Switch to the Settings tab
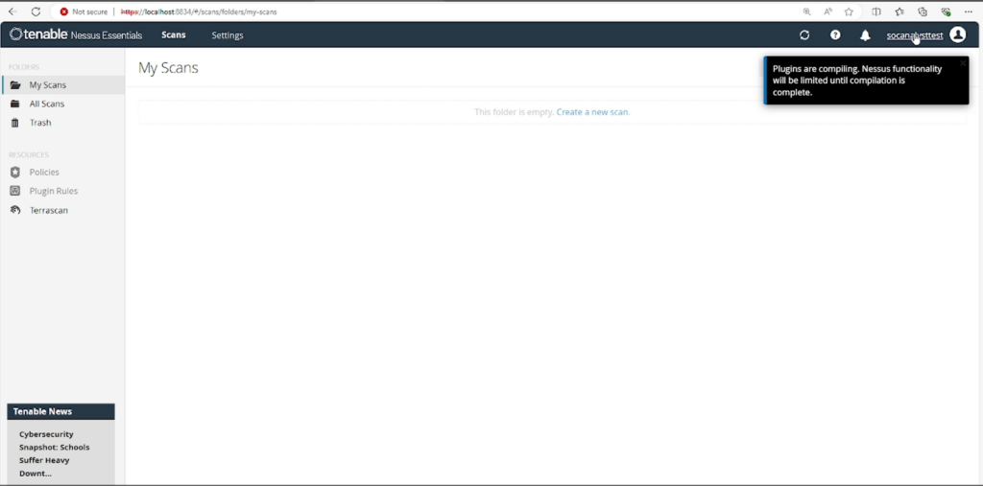This screenshot has height=486, width=983. click(228, 35)
